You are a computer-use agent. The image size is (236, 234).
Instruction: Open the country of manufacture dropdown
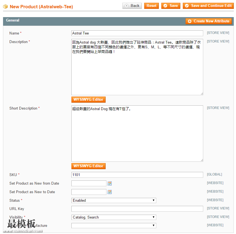[x=114, y=225]
